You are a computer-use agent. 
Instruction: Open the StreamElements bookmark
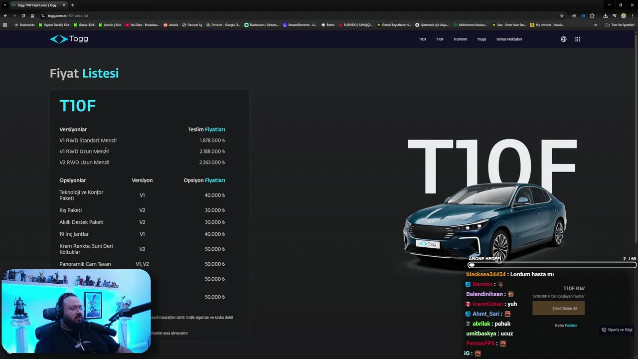(300, 24)
